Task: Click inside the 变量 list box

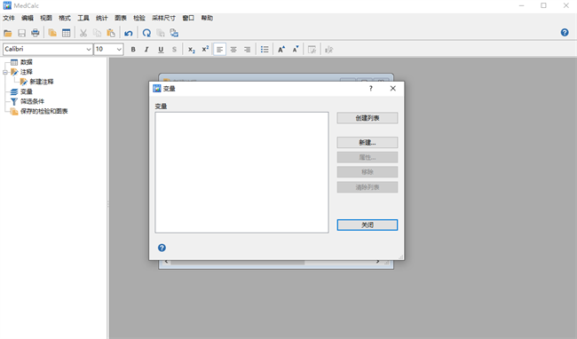Action: coord(241,172)
